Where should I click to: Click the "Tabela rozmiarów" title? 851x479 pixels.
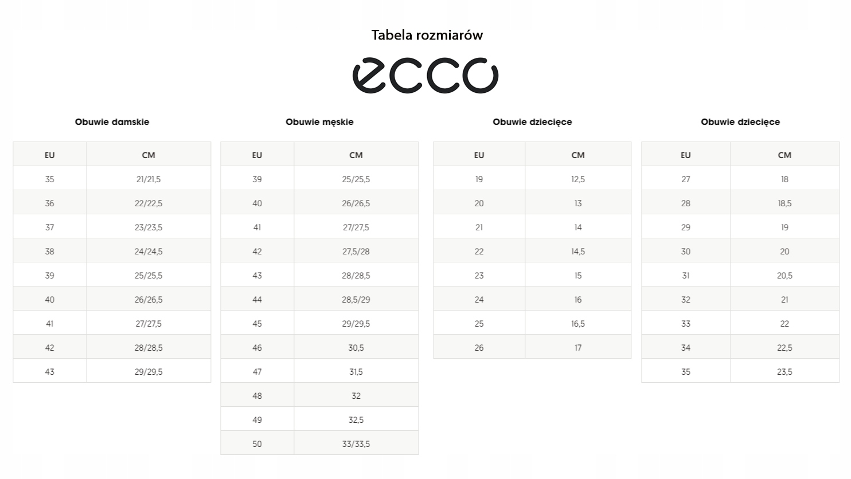pyautogui.click(x=427, y=35)
